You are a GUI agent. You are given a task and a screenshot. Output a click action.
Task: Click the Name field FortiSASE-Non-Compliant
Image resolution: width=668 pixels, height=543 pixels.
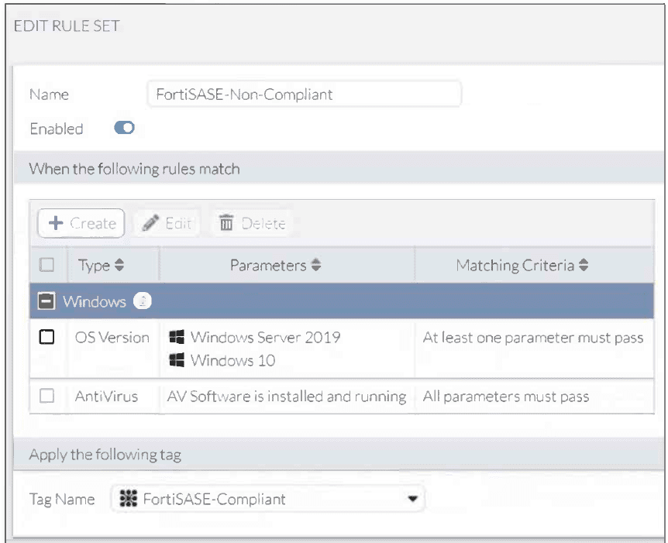tap(305, 94)
